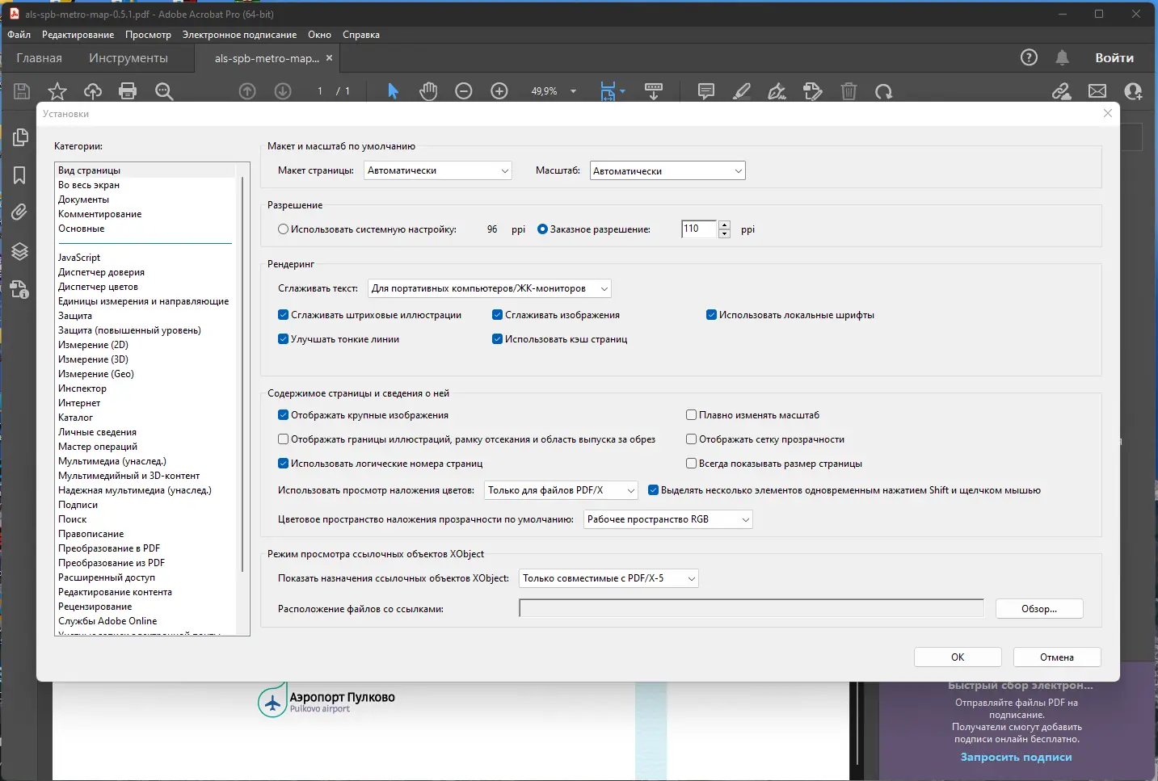The width and height of the screenshot is (1158, 781).
Task: Rotate the page with the rotate icon
Action: pyautogui.click(x=884, y=91)
